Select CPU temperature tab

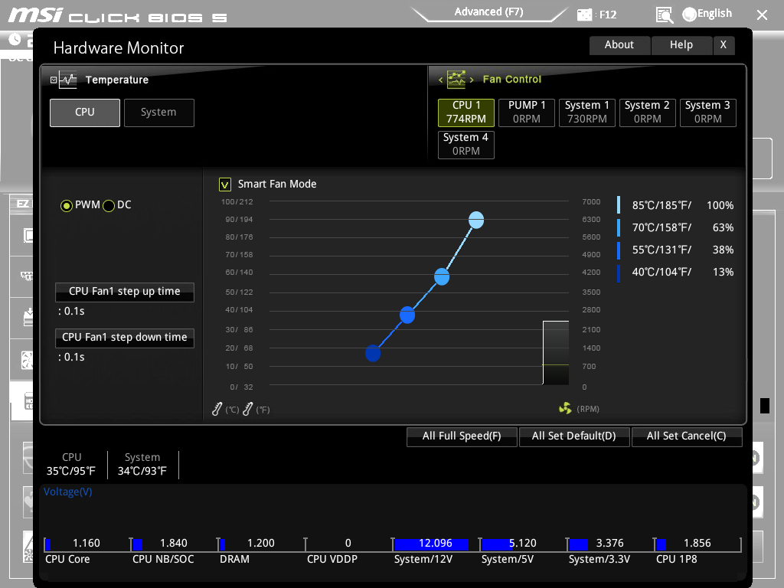point(85,113)
